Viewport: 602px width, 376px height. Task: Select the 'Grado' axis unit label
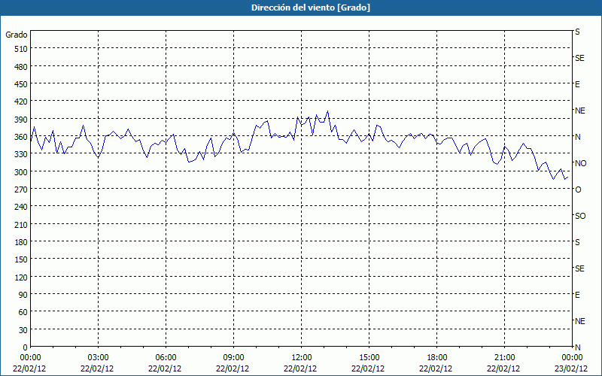coord(17,35)
